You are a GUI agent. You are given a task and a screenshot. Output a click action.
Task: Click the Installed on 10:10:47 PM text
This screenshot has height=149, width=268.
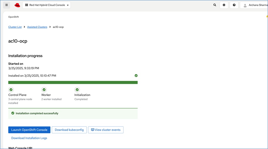(32, 76)
